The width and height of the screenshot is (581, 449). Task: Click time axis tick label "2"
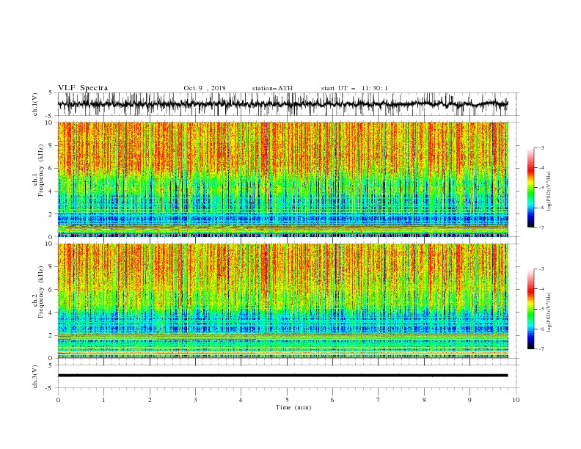point(150,400)
